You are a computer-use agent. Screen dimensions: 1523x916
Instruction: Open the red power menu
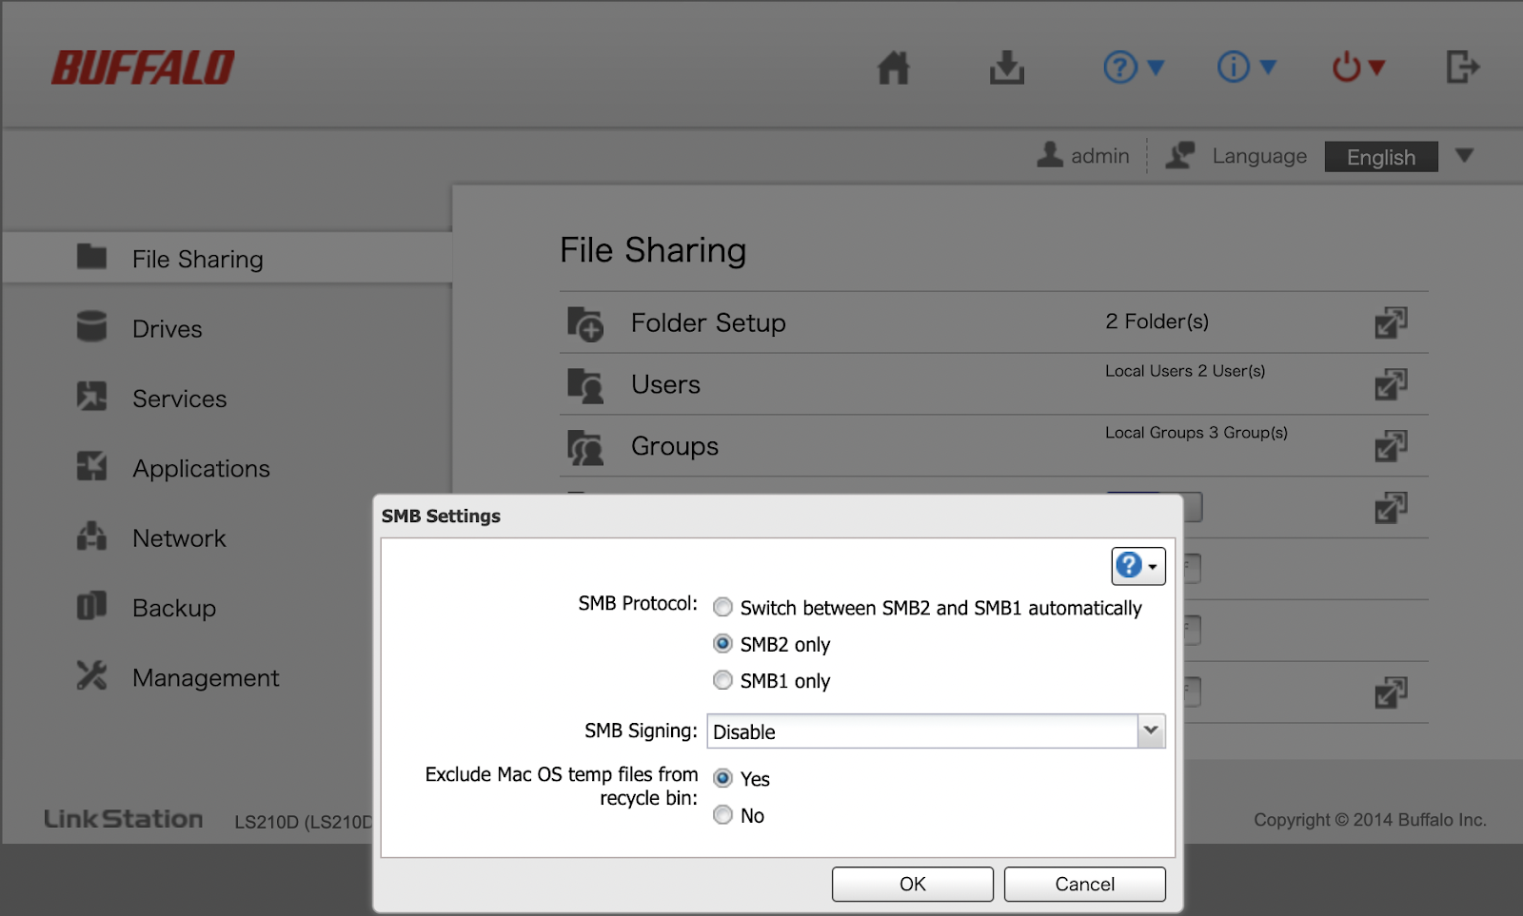[1358, 68]
